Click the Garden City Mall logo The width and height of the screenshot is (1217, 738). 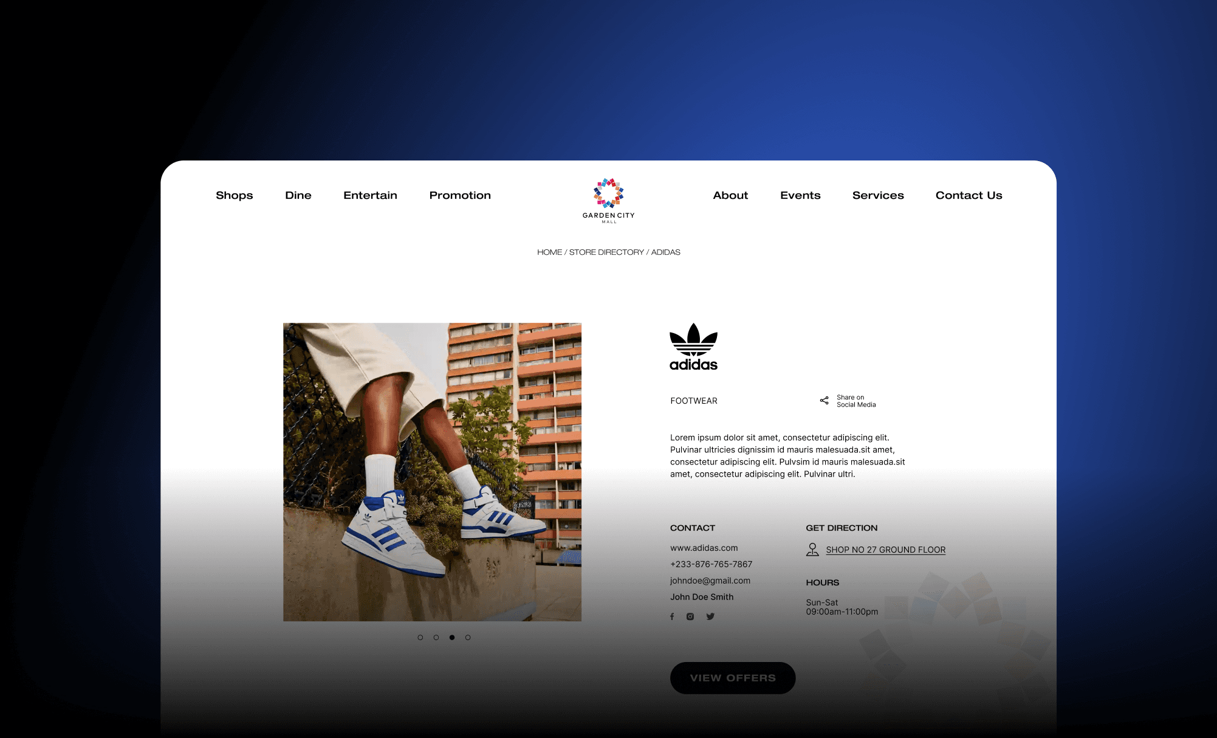(x=609, y=201)
